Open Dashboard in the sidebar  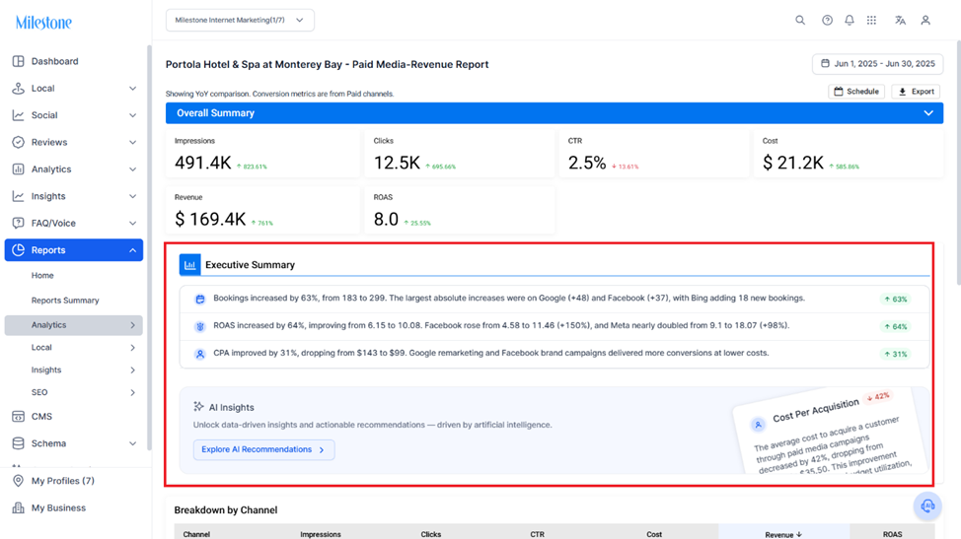tap(54, 61)
